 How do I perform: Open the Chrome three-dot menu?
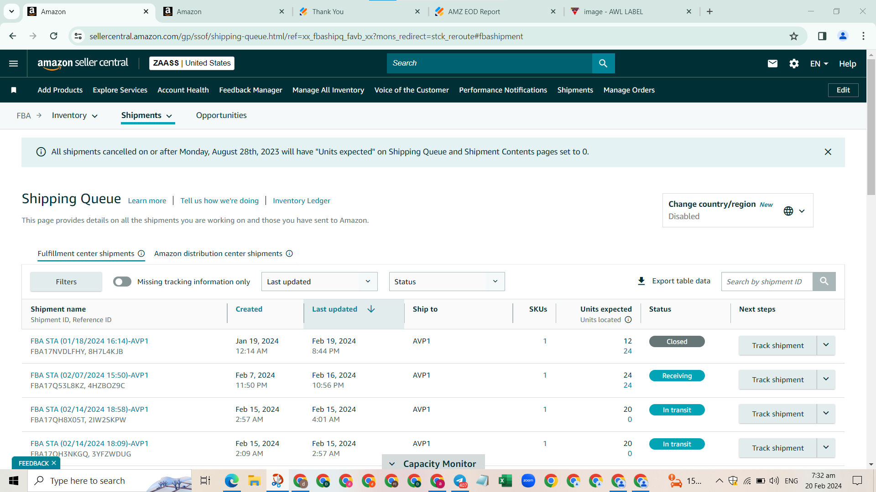(863, 36)
